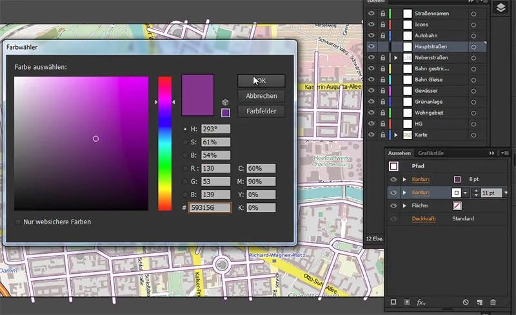Click the out-of-gamut cube warning icon

pyautogui.click(x=225, y=102)
